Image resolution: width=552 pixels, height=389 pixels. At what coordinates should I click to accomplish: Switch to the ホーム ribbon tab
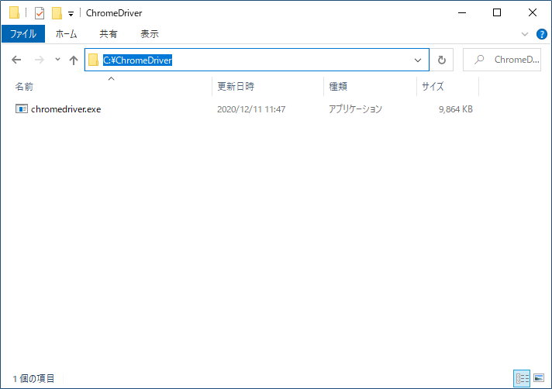pyautogui.click(x=66, y=34)
